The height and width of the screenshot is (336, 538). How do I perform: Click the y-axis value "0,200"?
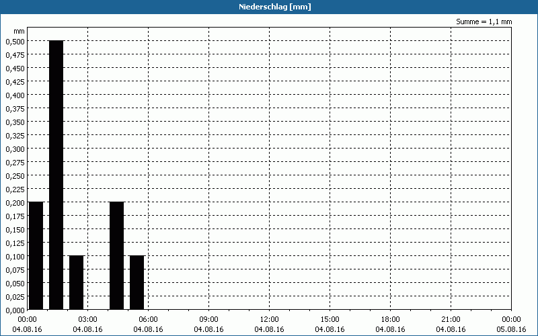coord(15,203)
